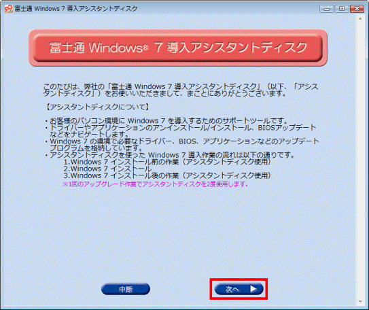Minimize the assistant disk window
Image resolution: width=369 pixels, height=310 pixels.
(327, 9)
